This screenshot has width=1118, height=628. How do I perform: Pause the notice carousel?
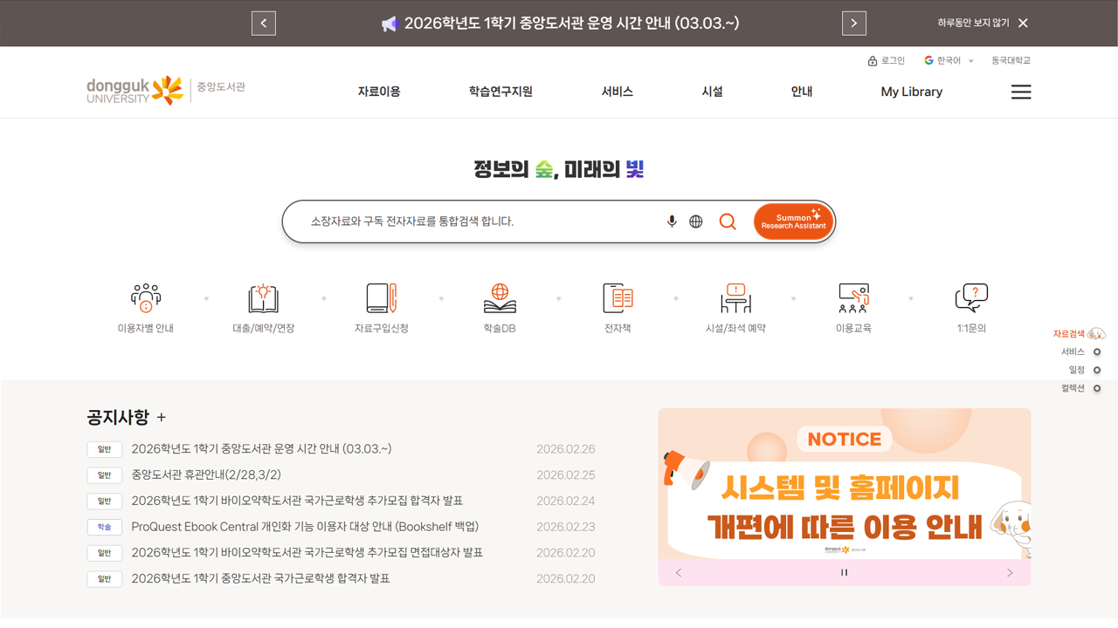pos(844,573)
